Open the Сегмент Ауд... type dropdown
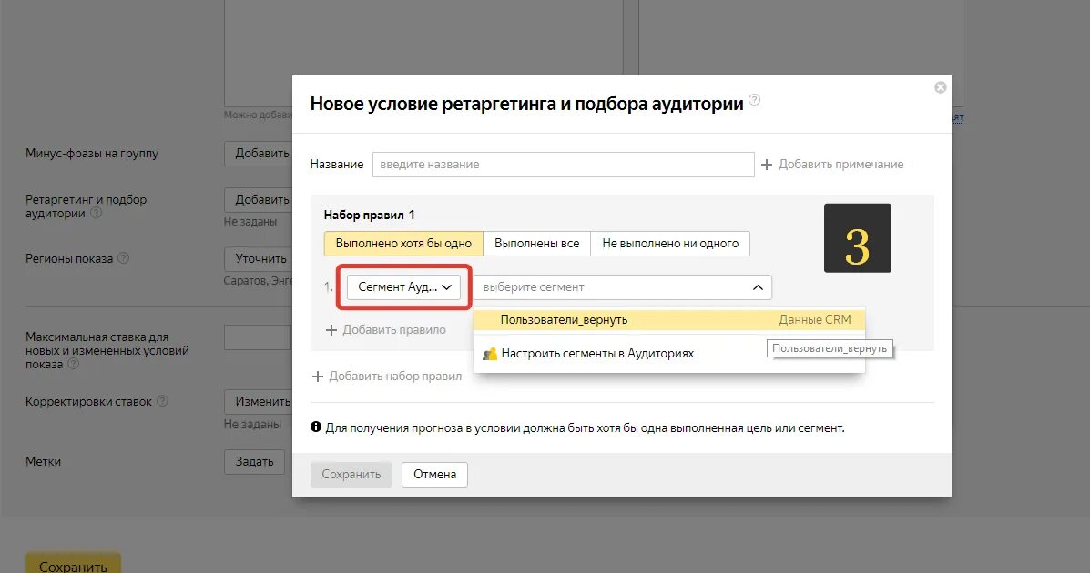The image size is (1090, 573). [404, 286]
